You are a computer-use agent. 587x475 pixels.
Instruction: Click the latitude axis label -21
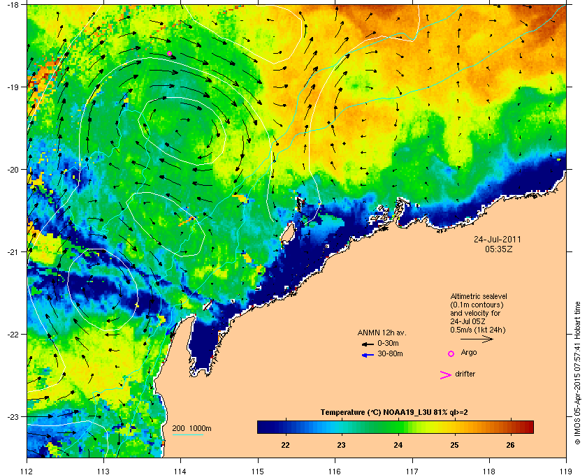pos(13,252)
